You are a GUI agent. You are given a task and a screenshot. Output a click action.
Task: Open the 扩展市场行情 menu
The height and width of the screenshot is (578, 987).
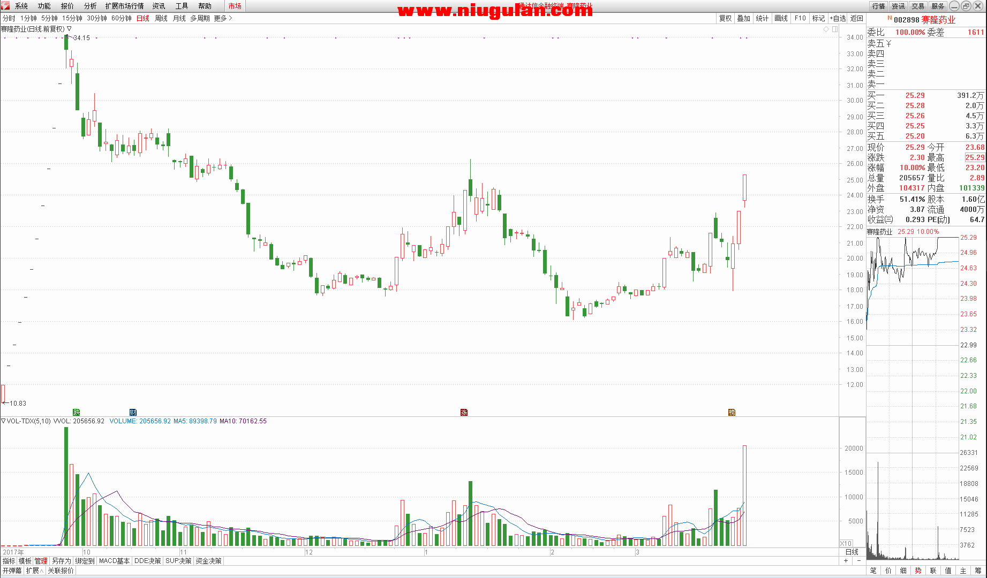124,6
